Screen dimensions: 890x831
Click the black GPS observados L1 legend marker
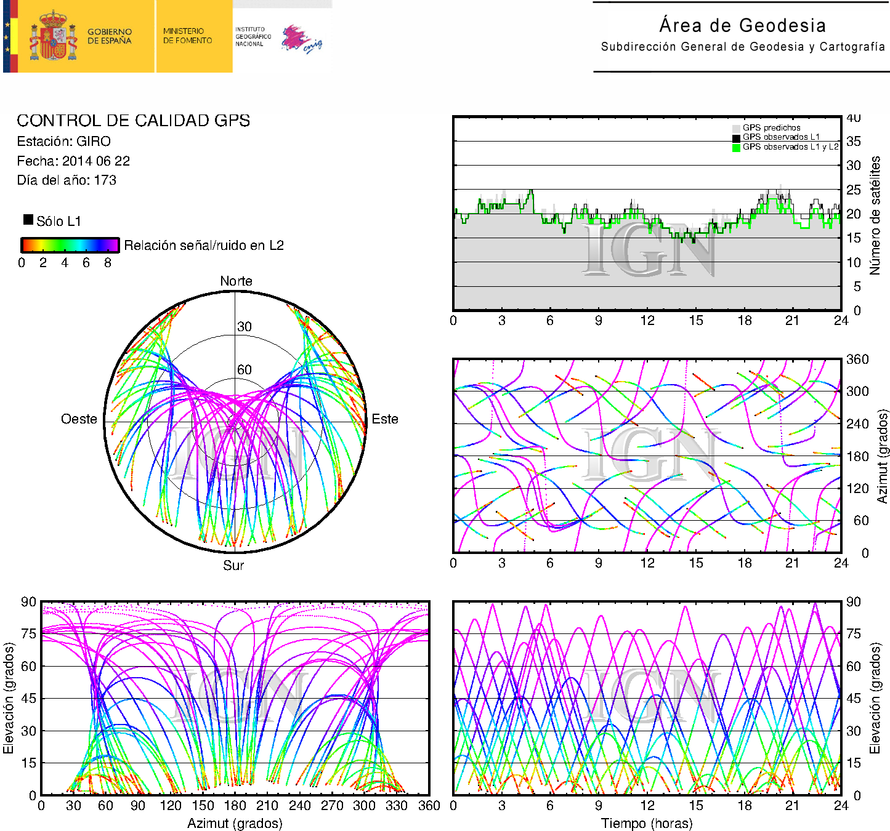[x=736, y=138]
